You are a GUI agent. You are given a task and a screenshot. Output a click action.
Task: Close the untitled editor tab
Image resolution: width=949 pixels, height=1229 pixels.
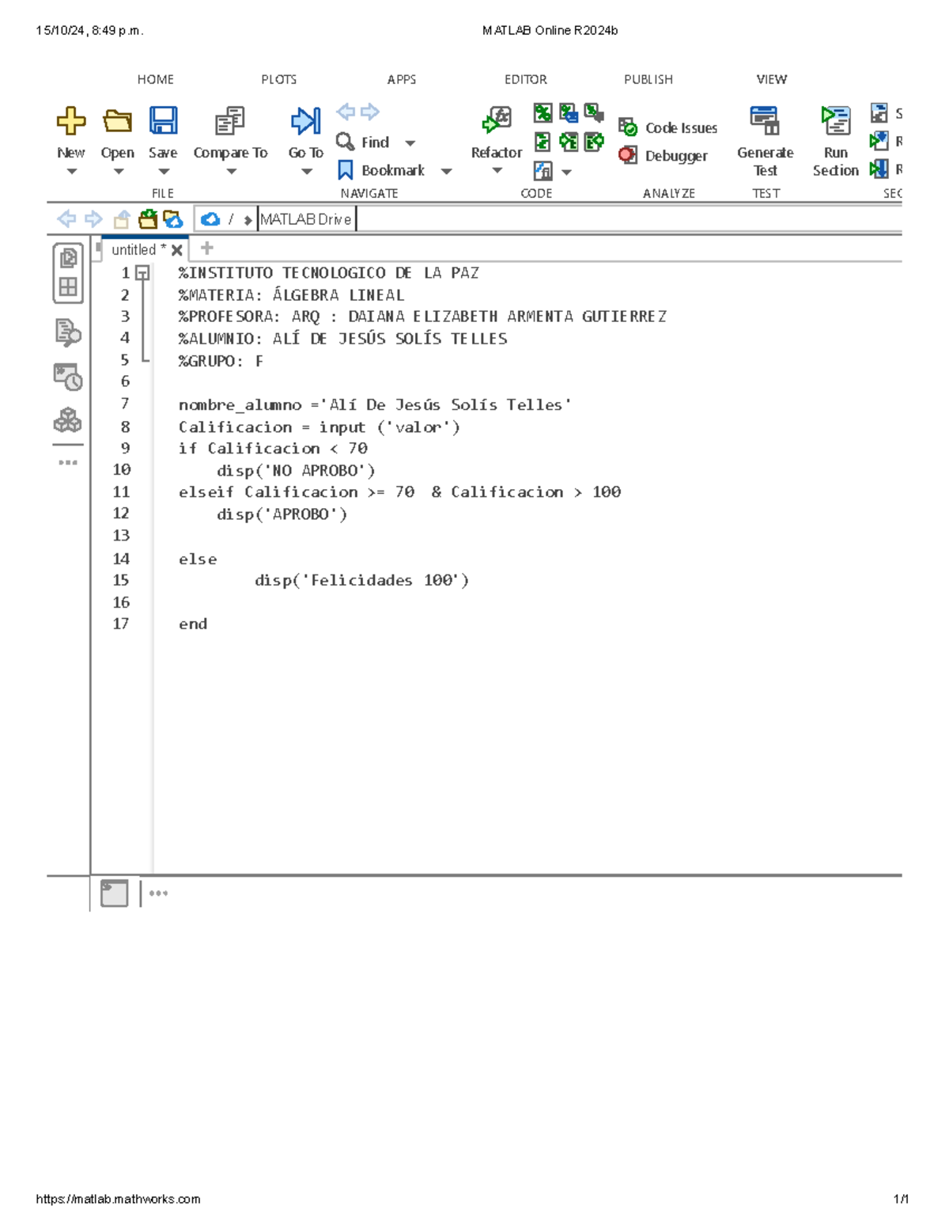point(177,248)
